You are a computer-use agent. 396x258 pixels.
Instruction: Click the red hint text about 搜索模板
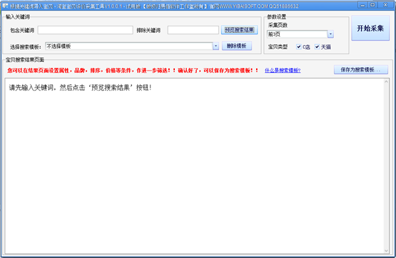tap(133, 71)
